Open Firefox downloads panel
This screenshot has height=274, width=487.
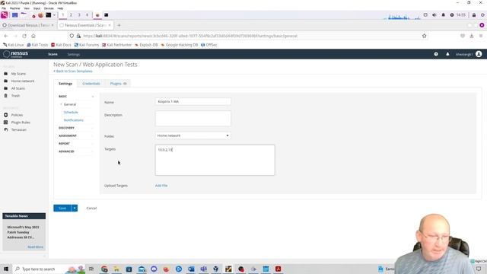pyautogui.click(x=472, y=36)
